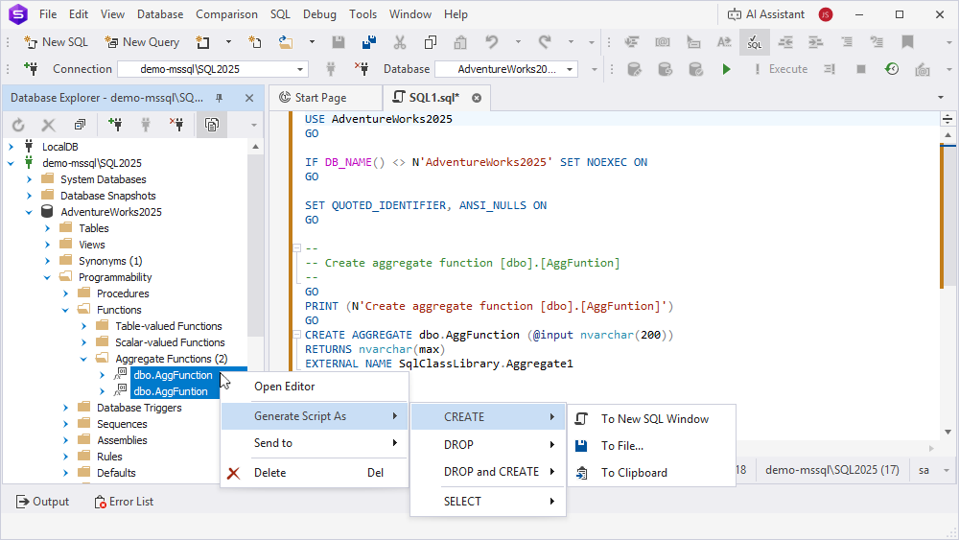Image resolution: width=959 pixels, height=540 pixels.
Task: Open the Comparison menu
Action: click(x=226, y=14)
